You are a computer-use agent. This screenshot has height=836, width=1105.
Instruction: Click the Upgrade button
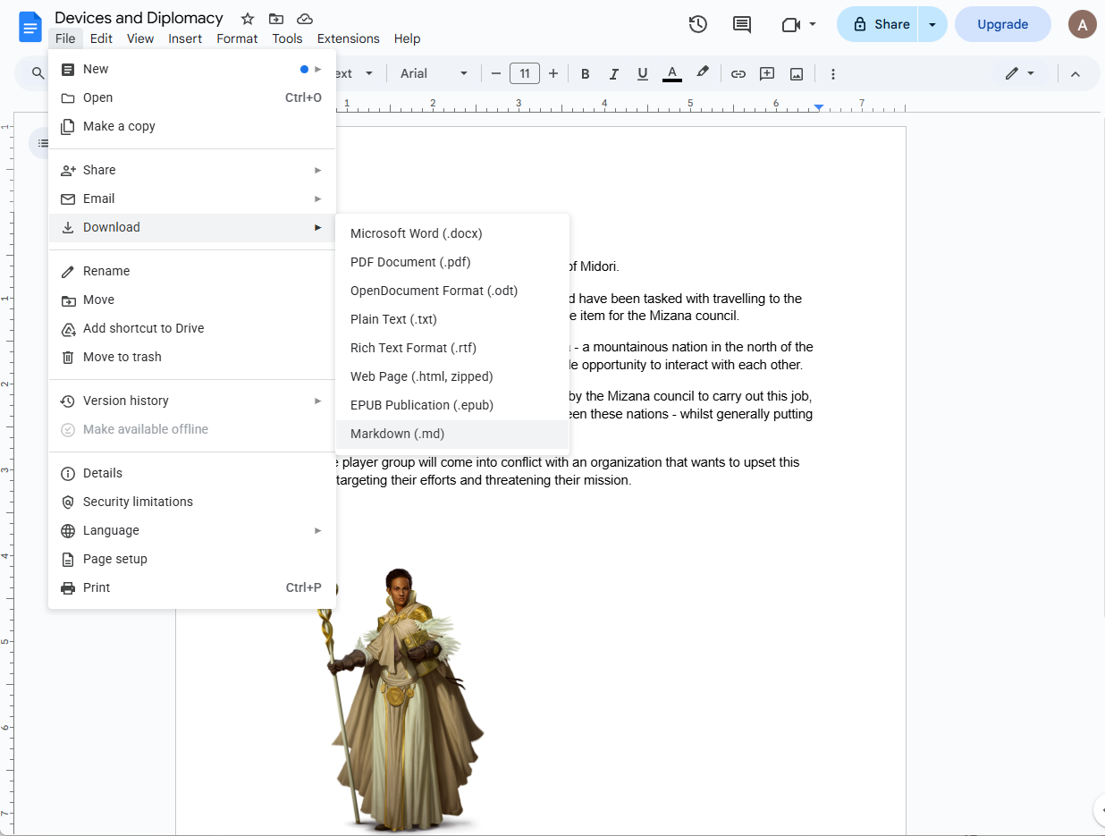[1002, 24]
